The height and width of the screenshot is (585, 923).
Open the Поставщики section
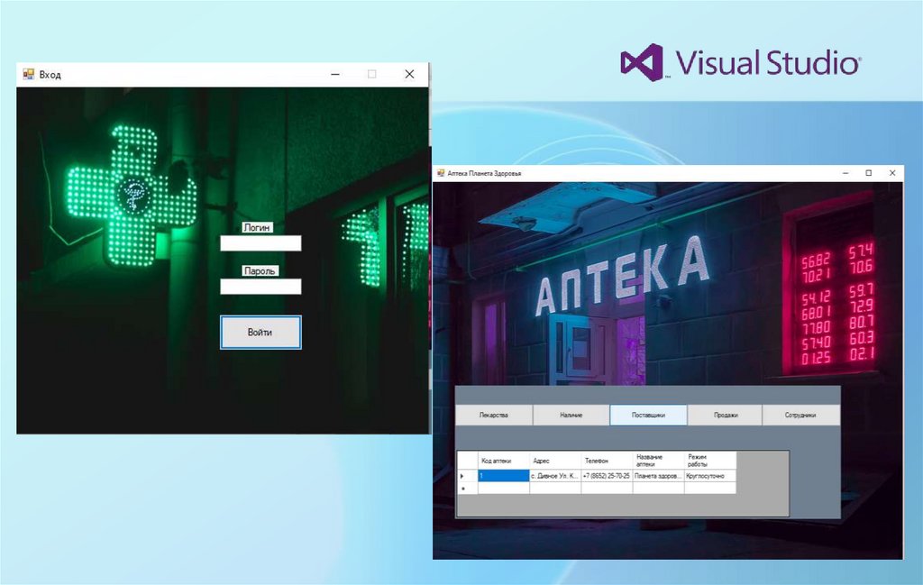pos(648,415)
